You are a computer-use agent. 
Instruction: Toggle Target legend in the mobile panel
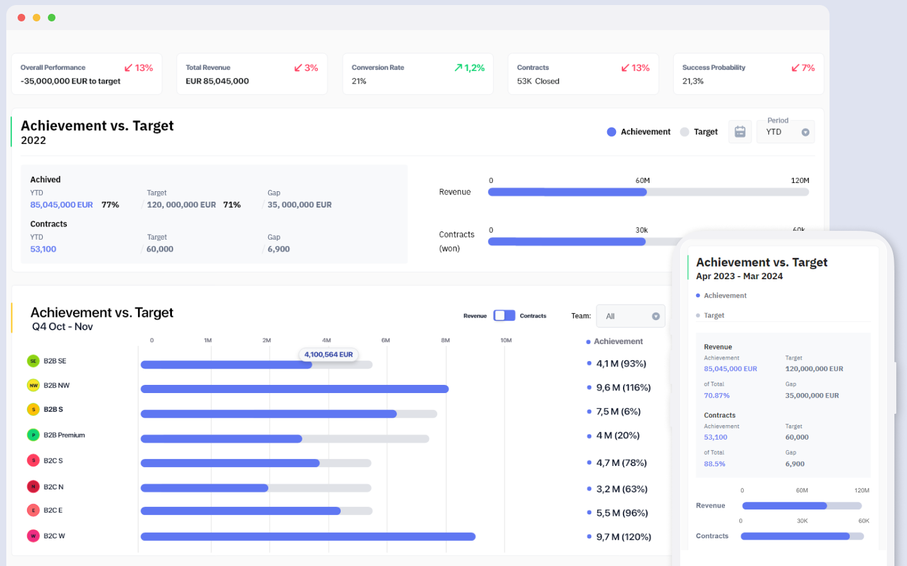pyautogui.click(x=710, y=316)
